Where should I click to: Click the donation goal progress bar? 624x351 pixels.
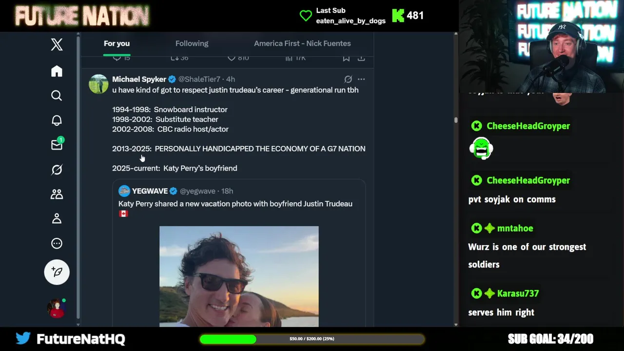(312, 339)
